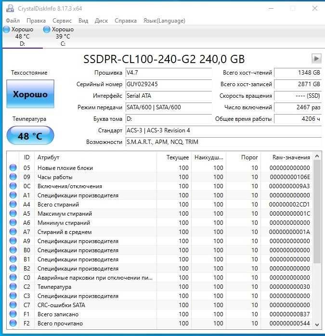Click the ID column header

pyautogui.click(x=27, y=157)
